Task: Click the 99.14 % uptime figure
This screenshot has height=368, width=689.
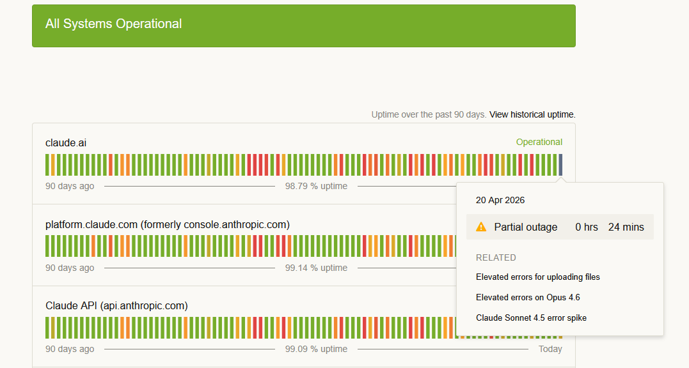Action: click(316, 268)
